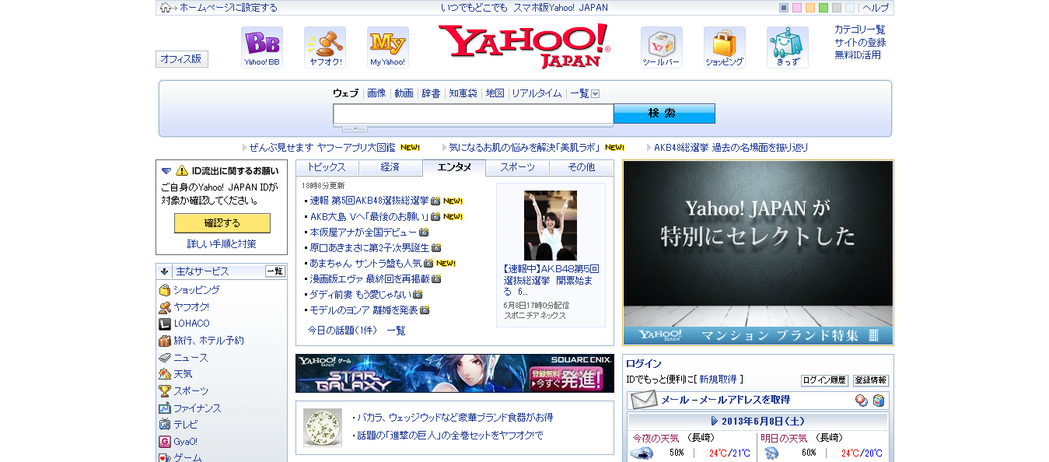Click the calendar icon in the mail row
The width and height of the screenshot is (1049, 462).
(878, 400)
